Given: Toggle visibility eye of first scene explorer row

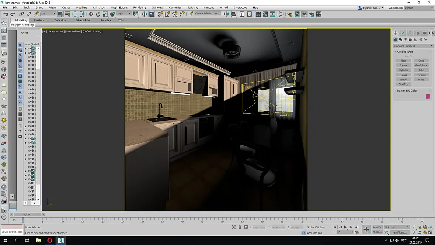Looking at the screenshot, I should click(x=29, y=49).
